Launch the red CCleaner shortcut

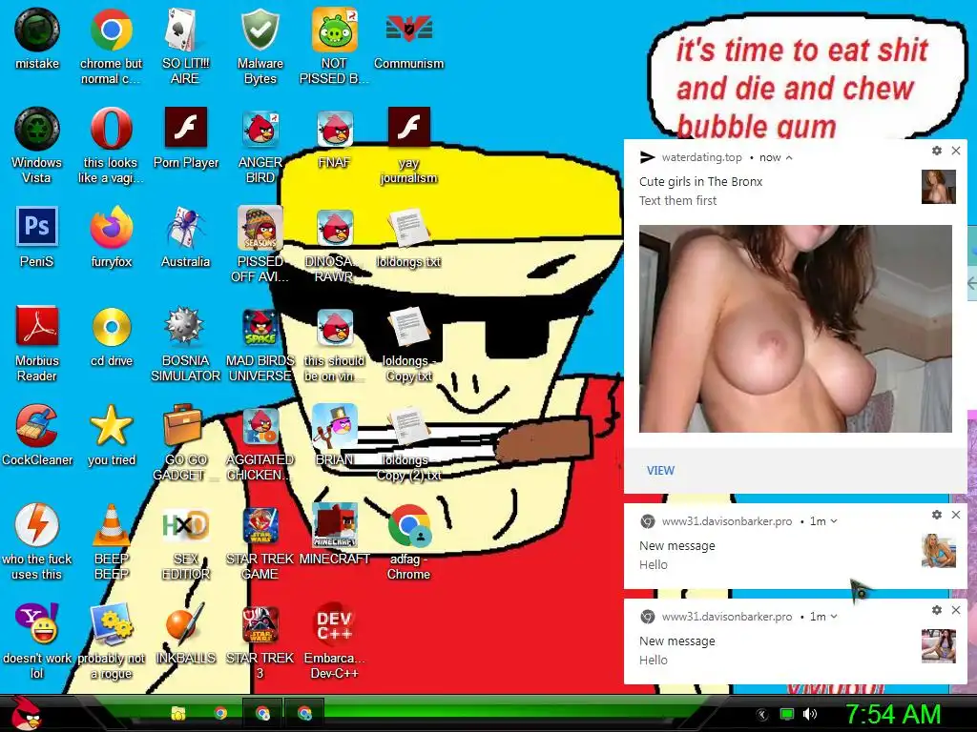[x=37, y=435]
